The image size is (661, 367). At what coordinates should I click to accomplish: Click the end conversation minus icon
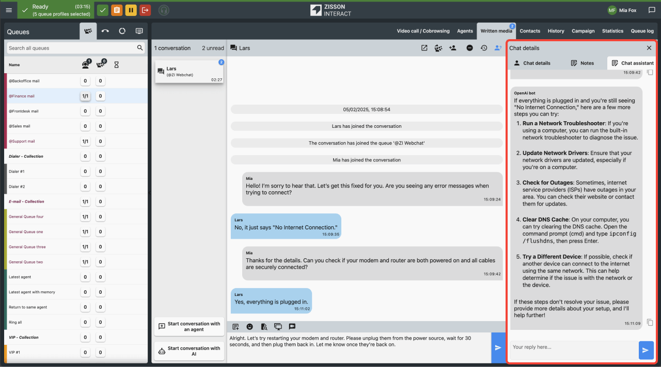click(x=469, y=48)
